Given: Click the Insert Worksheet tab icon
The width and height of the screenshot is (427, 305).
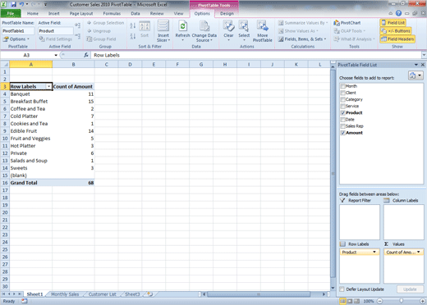Looking at the screenshot, I should pos(149,294).
